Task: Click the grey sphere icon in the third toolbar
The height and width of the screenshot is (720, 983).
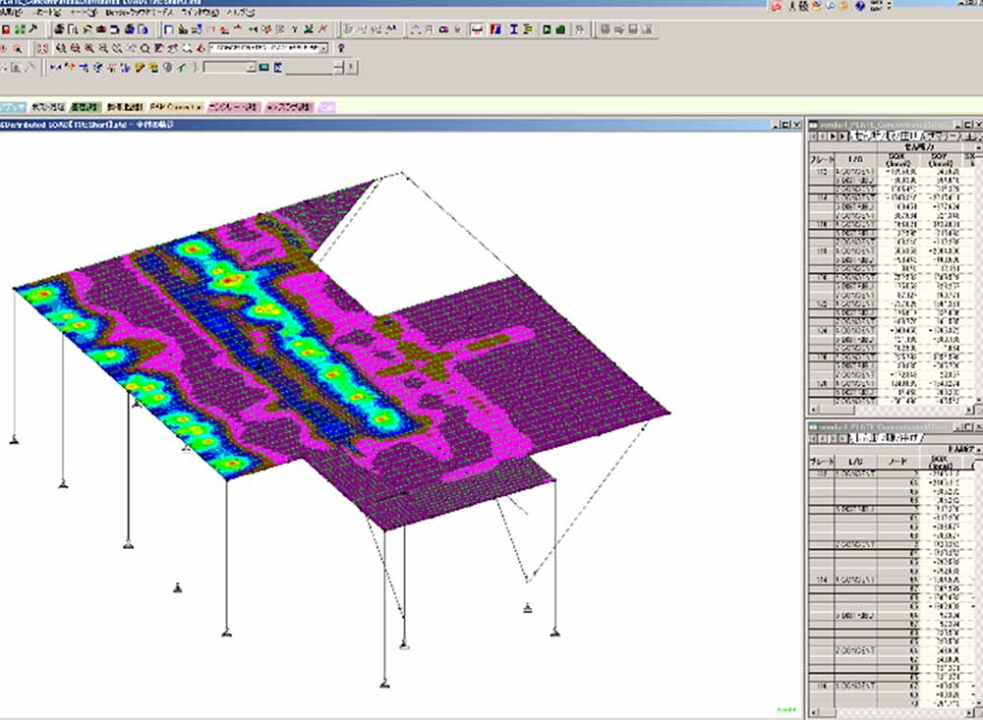Action: [x=167, y=68]
